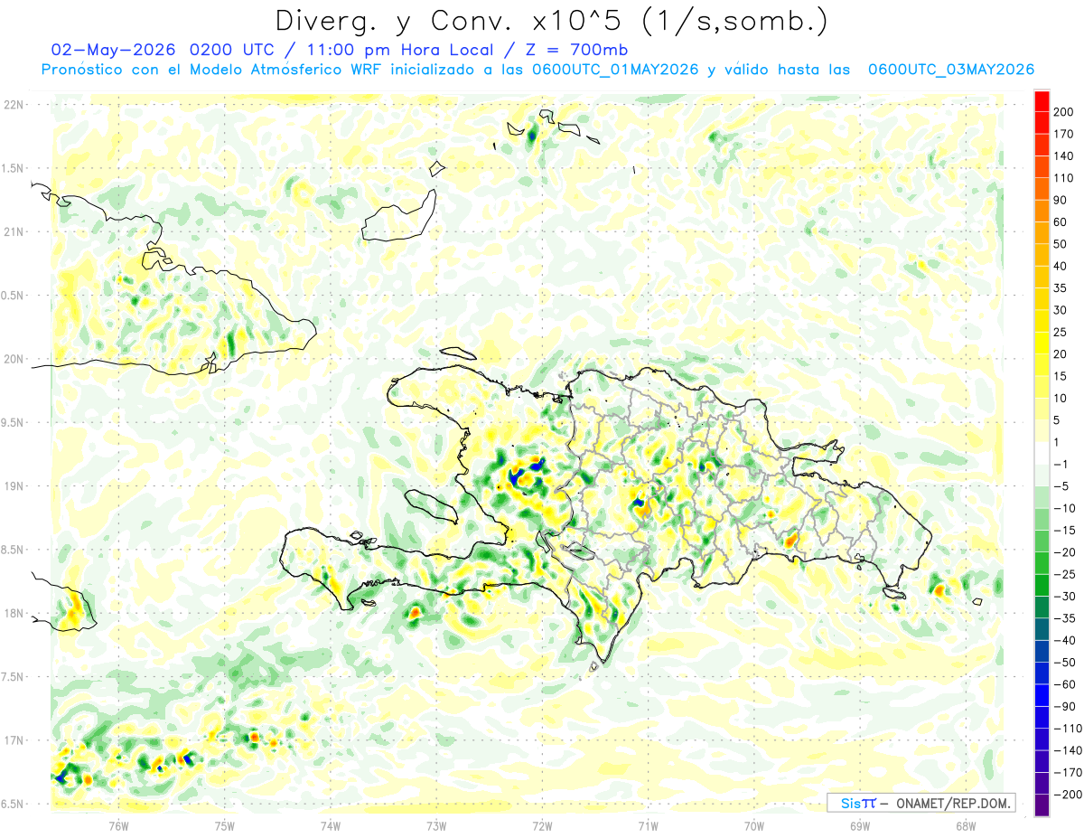Viewport: 1084px width, 838px height.
Task: Select the white 1 to -1 colorbar band
Action: coord(1042,453)
